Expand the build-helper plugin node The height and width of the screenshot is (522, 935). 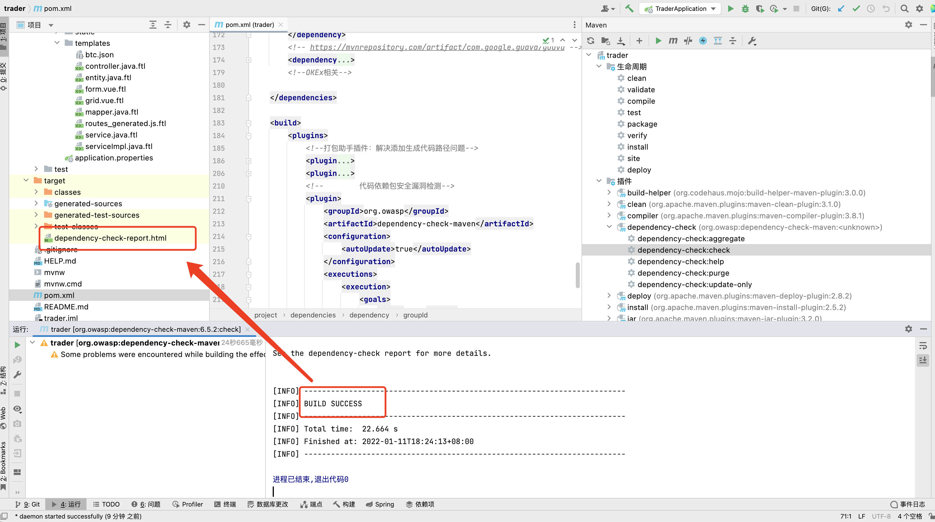[609, 193]
